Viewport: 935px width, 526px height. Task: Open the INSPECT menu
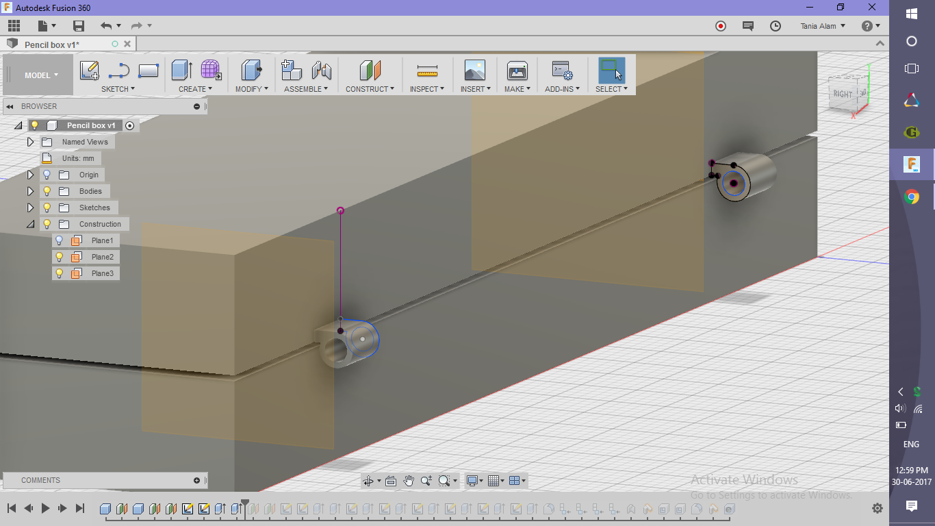(x=427, y=89)
